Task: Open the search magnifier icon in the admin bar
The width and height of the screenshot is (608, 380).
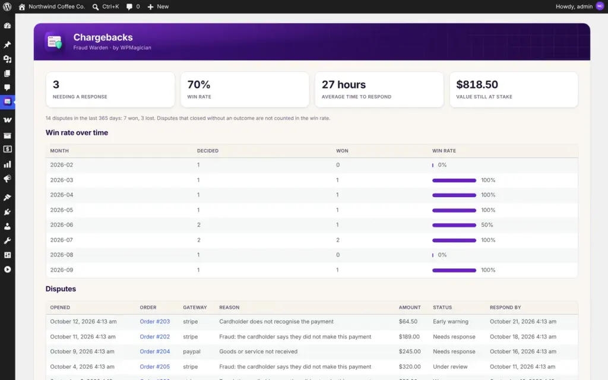Action: pos(96,7)
